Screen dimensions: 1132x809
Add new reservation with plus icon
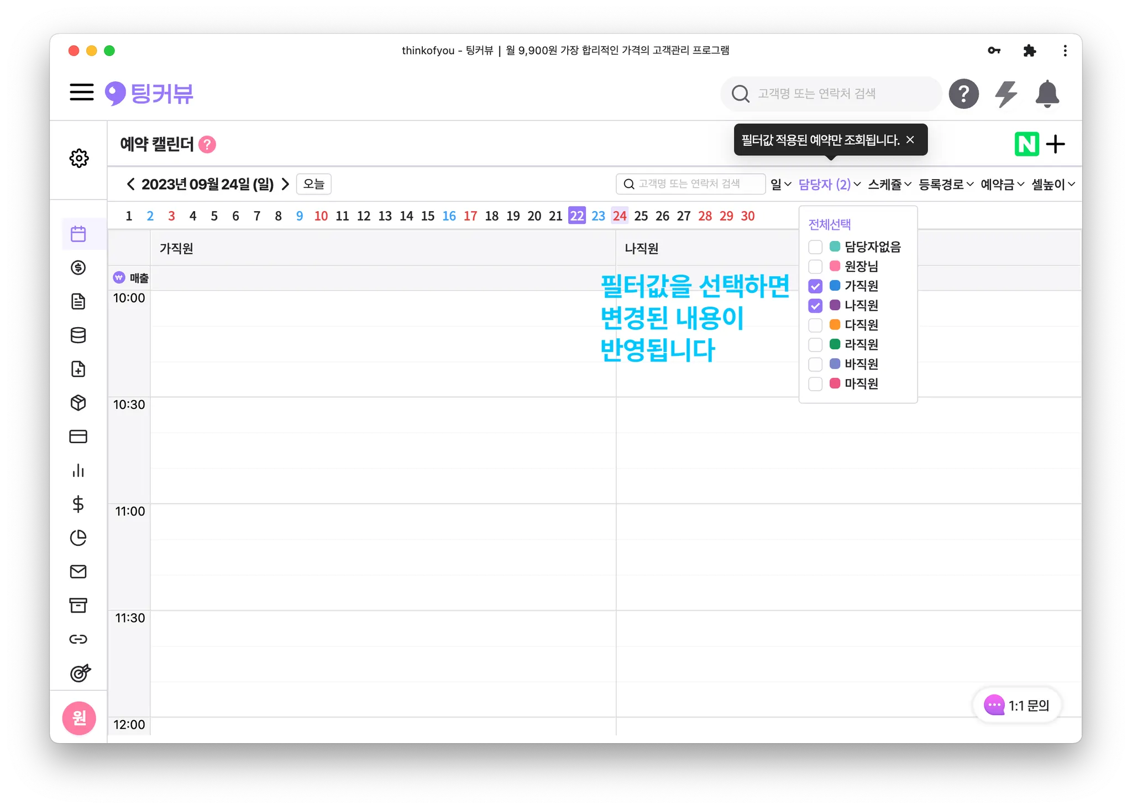1056,144
